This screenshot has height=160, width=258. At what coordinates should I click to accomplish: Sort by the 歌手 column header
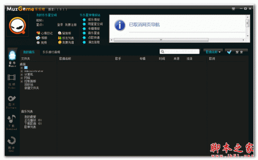(x=118, y=59)
